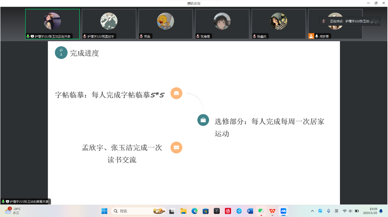Screen dimensions: 388x217
Task: Launch NetEase Cloud Music from taskbar
Action: 228,211
